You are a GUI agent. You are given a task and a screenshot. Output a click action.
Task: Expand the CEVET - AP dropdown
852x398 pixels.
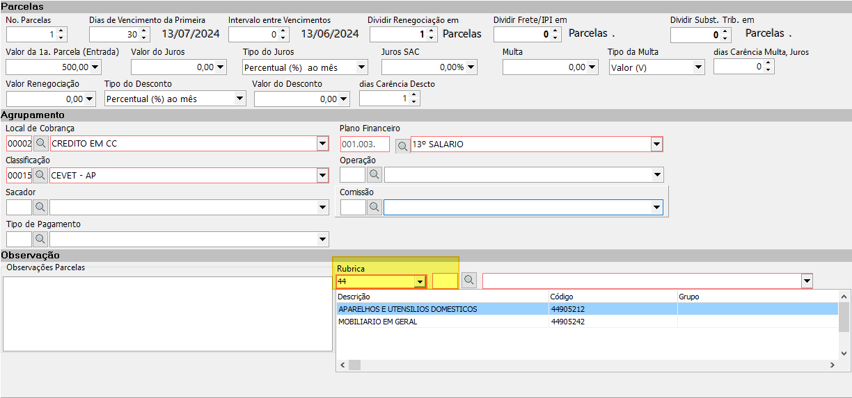tap(322, 176)
